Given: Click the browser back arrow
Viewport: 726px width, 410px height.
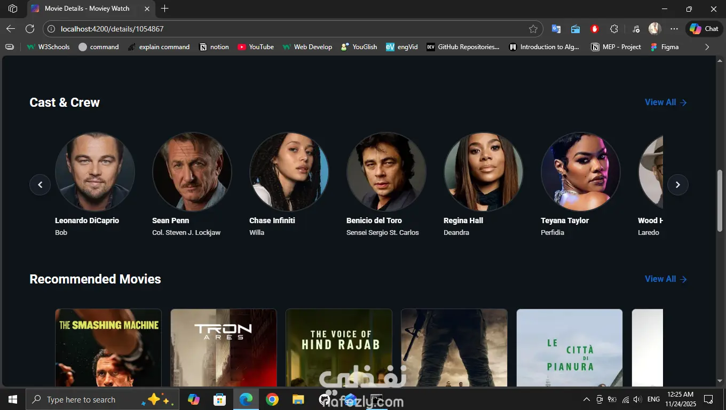Looking at the screenshot, I should 11,29.
